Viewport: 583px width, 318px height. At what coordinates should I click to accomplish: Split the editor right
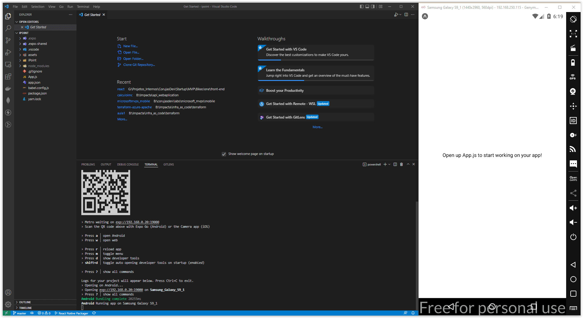[x=406, y=14]
